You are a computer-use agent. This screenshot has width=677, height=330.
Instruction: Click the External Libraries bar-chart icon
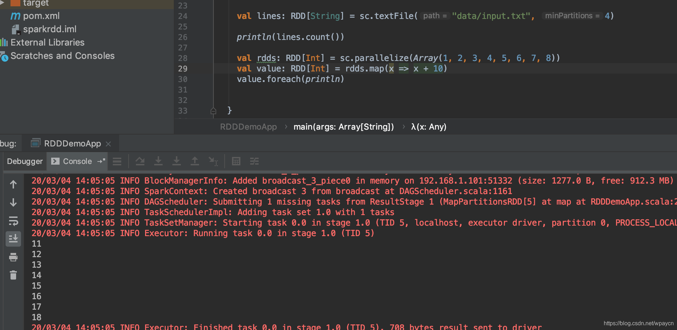(4, 42)
